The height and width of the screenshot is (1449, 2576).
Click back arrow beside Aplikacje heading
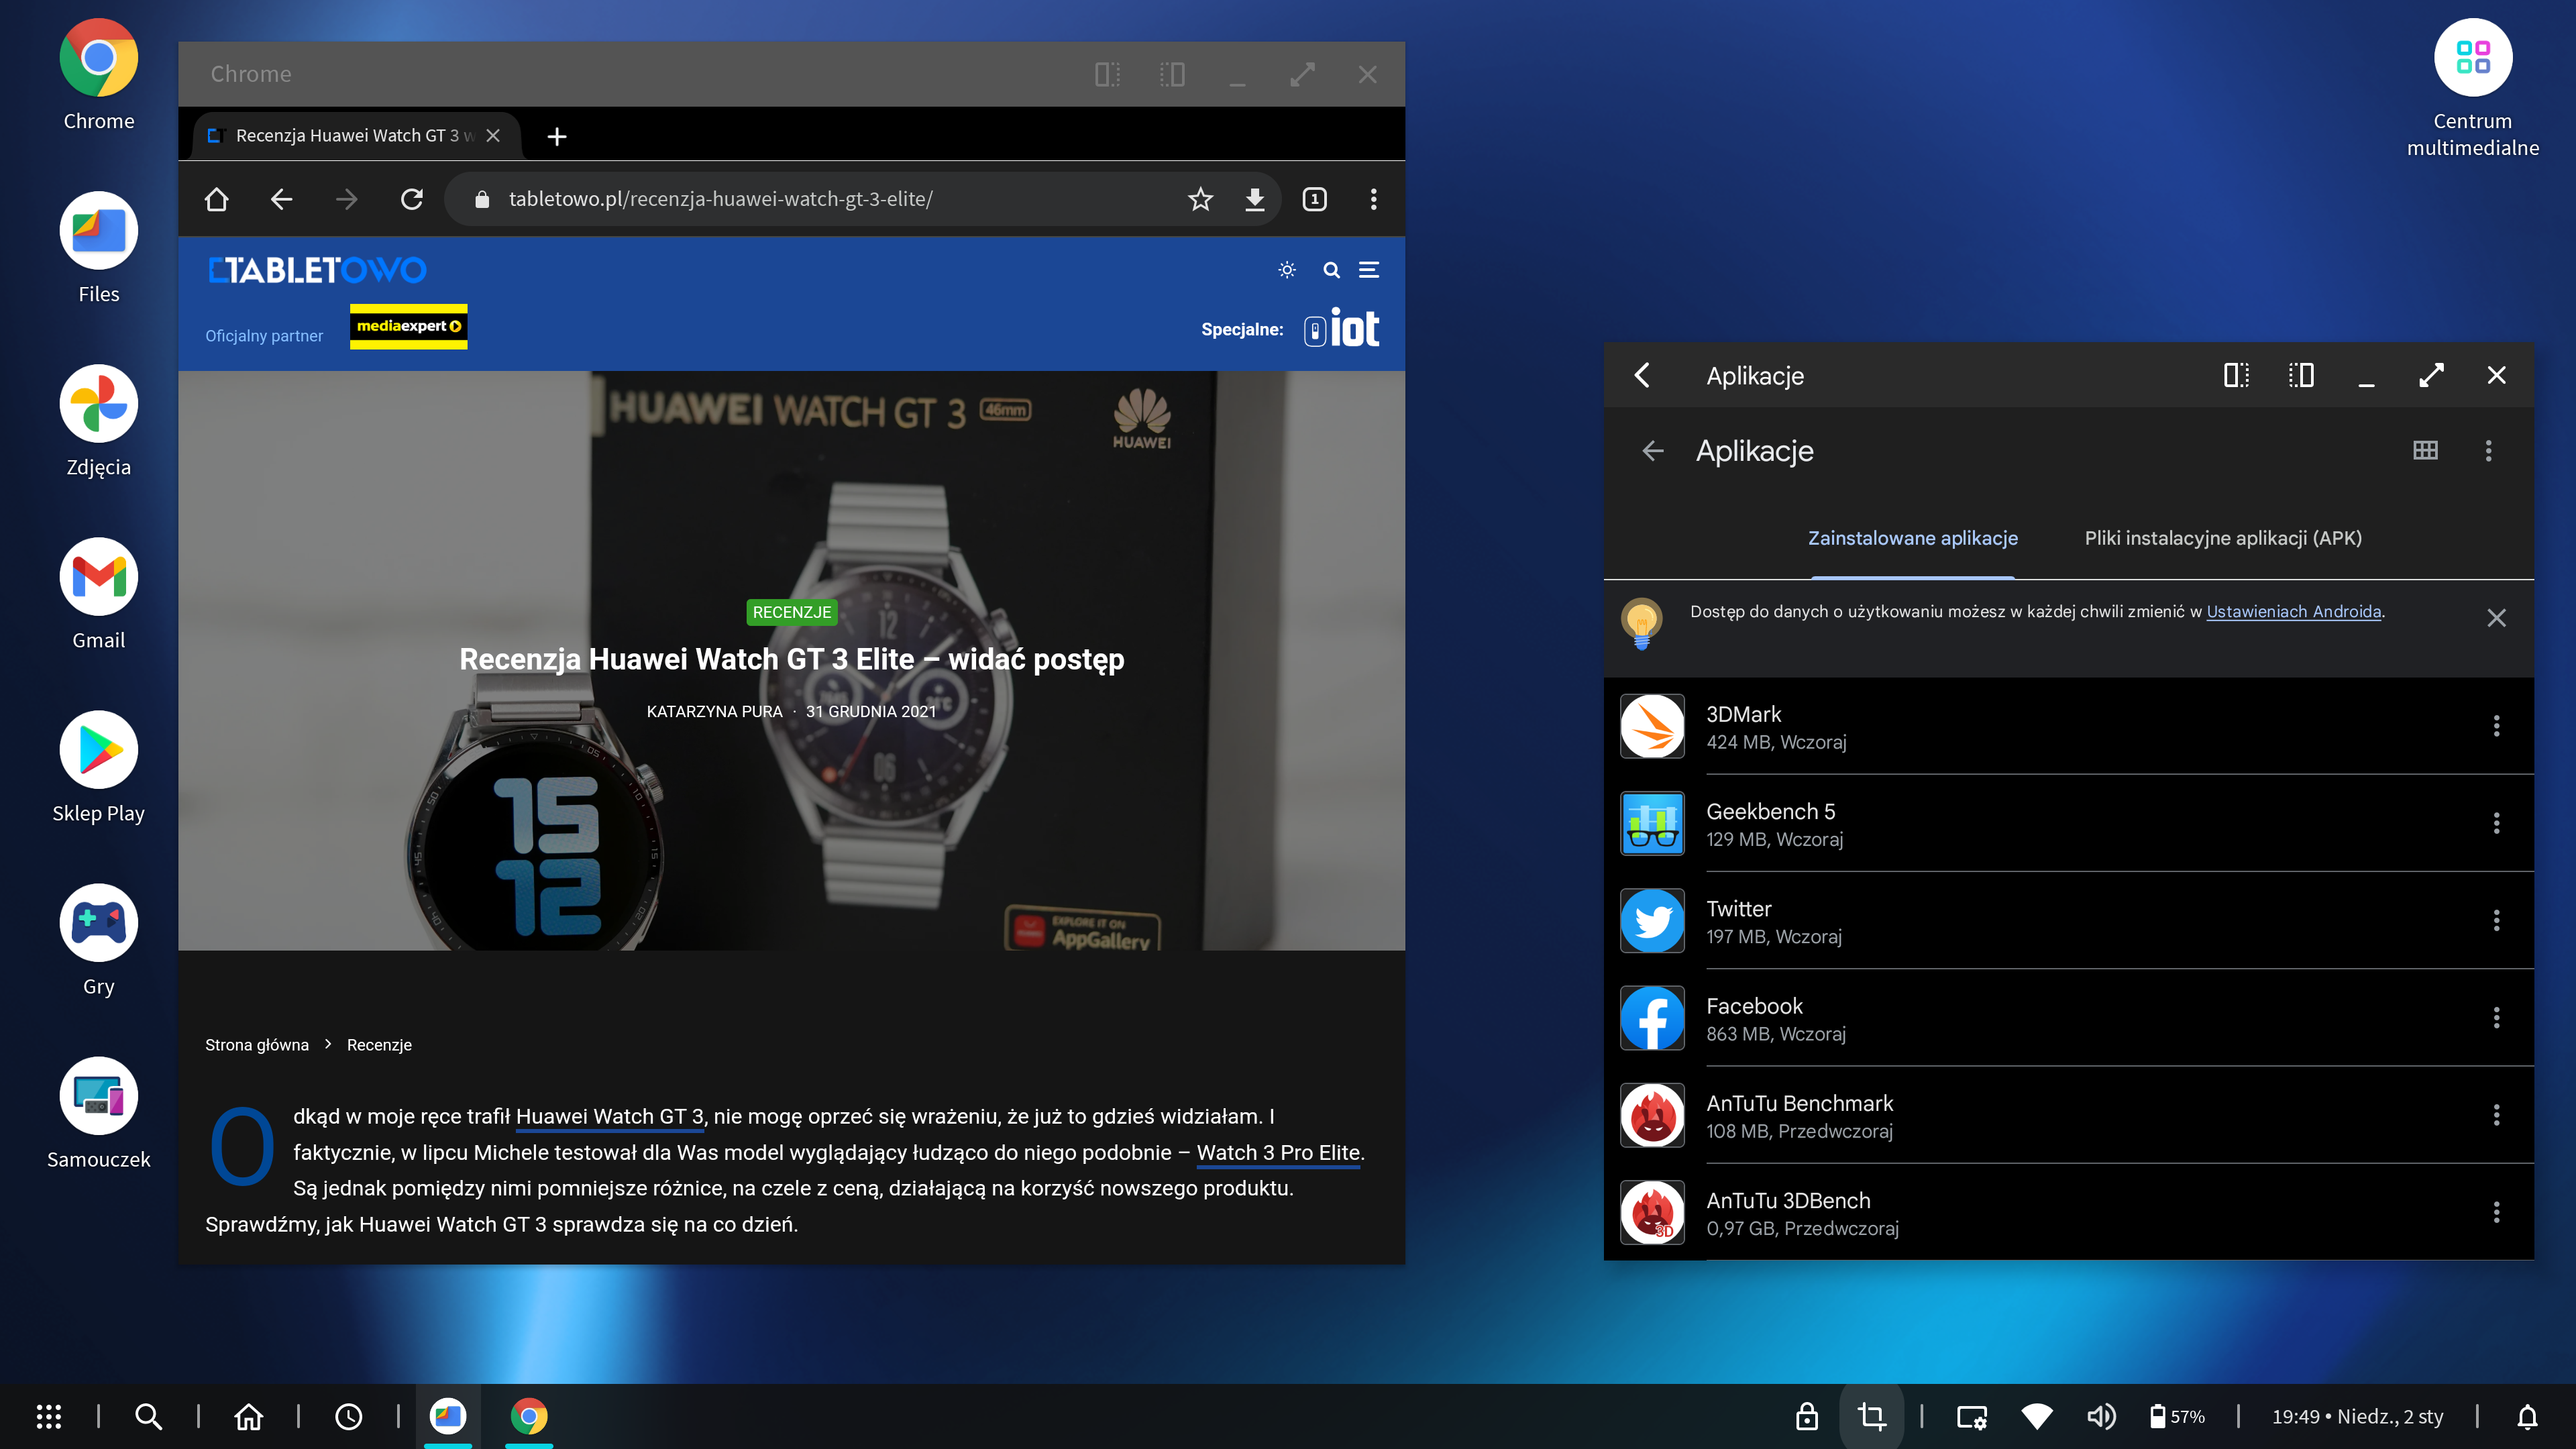[x=1652, y=451]
